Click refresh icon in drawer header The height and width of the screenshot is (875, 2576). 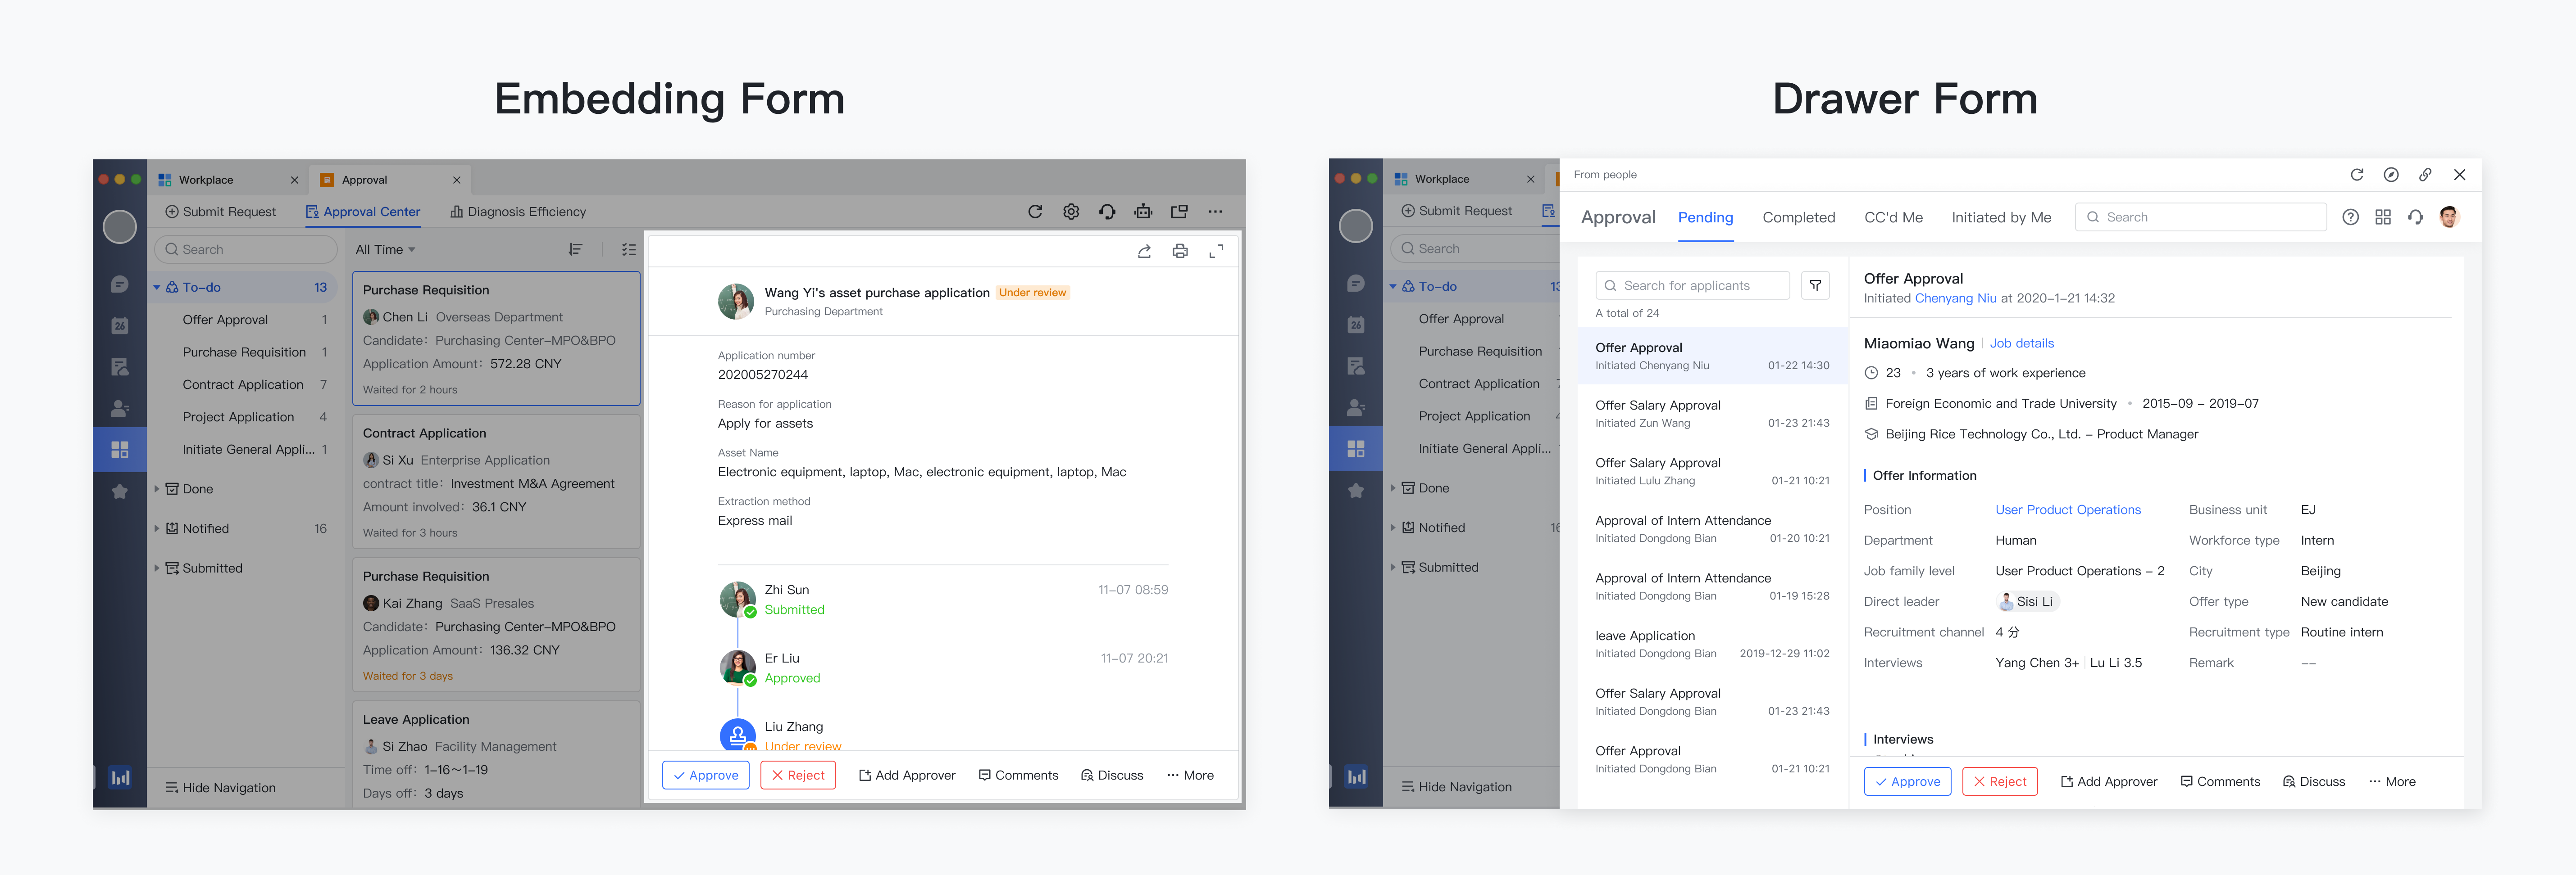pyautogui.click(x=2357, y=175)
